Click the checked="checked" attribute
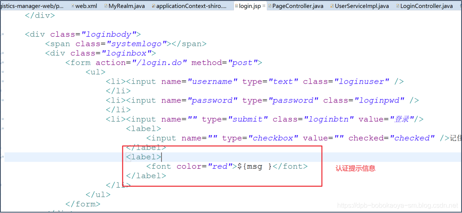This screenshot has height=213, width=462. click(x=392, y=138)
